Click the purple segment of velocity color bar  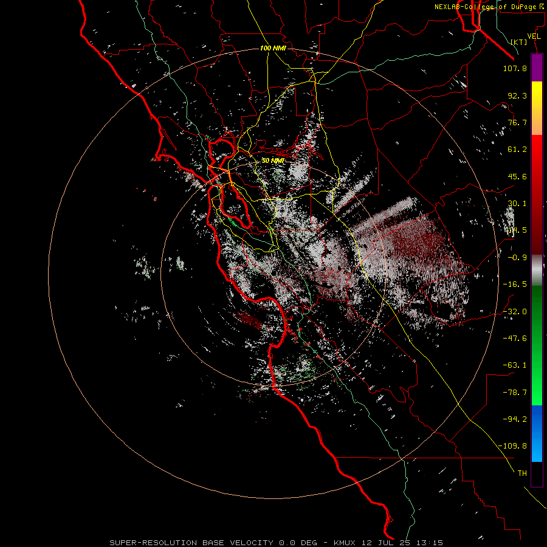click(537, 67)
